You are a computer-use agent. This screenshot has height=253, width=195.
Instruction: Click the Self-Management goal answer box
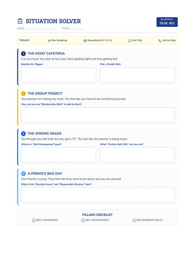(x=58, y=155)
